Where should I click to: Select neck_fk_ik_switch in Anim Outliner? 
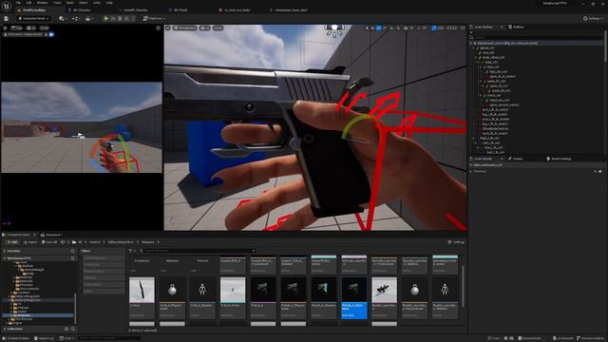coord(495,133)
